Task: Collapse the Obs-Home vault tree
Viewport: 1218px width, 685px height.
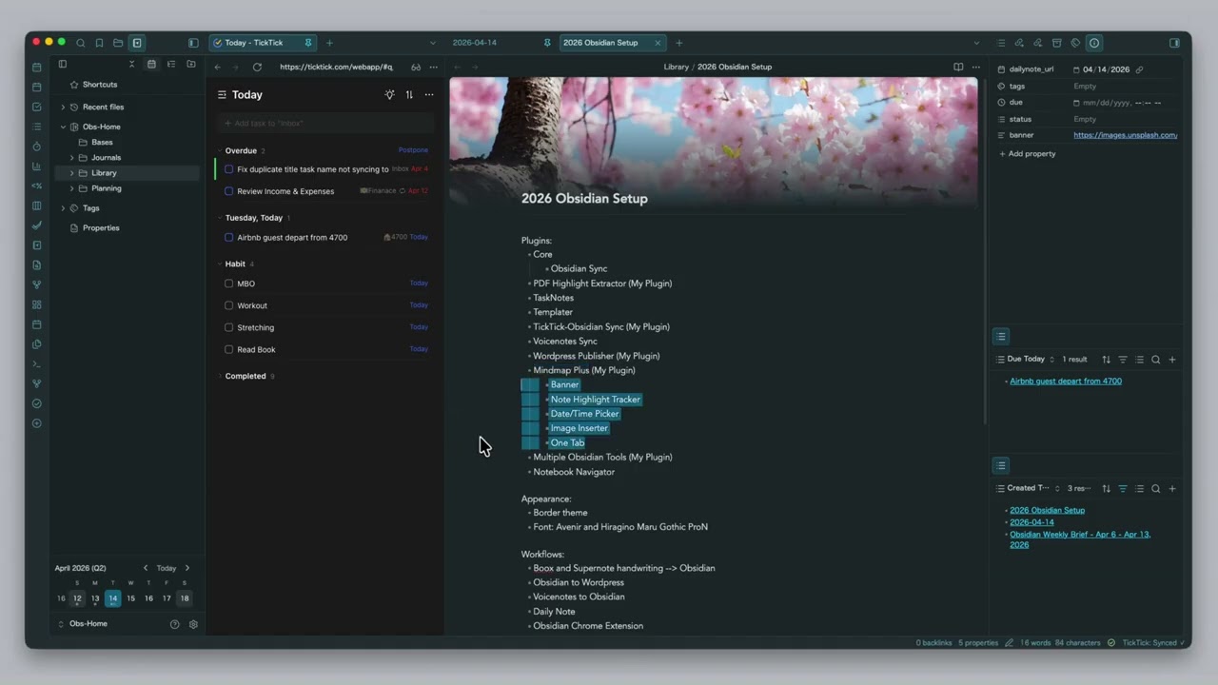Action: point(63,127)
